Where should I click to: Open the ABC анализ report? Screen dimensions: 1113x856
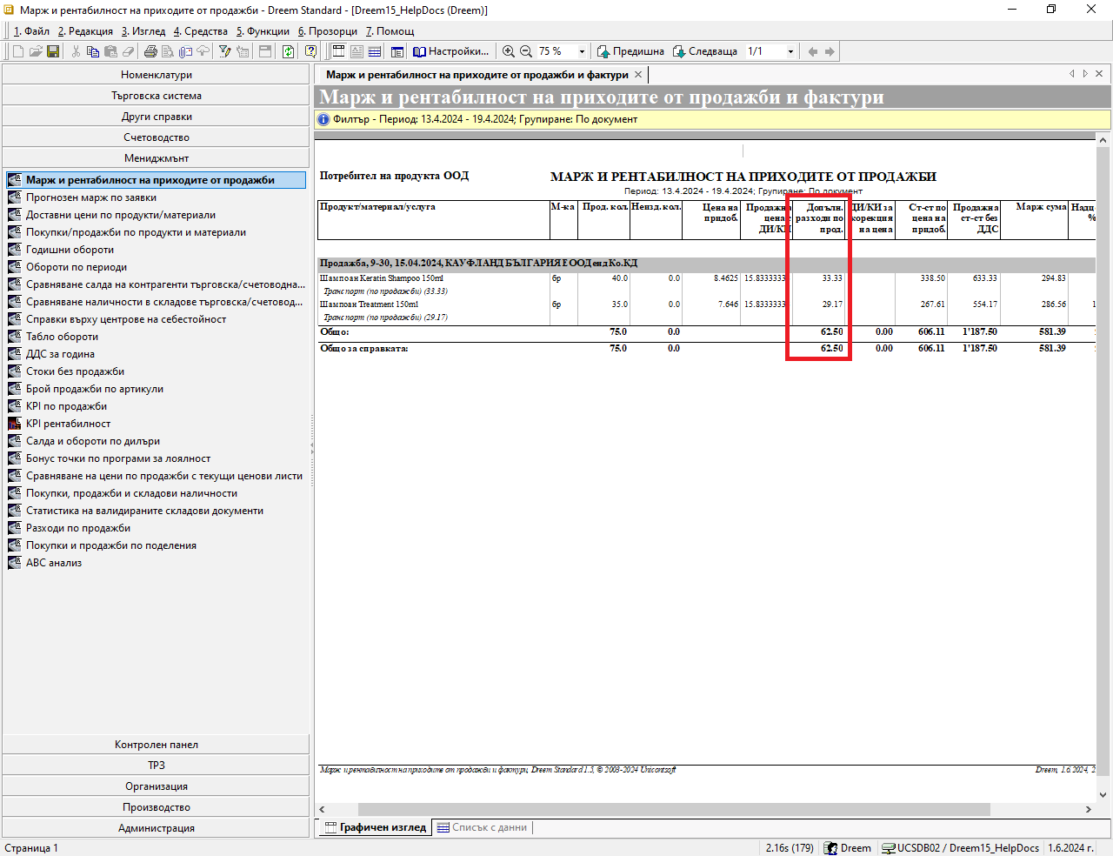[x=54, y=563]
